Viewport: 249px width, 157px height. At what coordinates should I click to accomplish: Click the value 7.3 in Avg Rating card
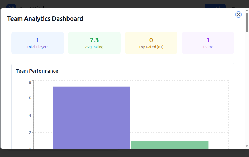coord(94,40)
